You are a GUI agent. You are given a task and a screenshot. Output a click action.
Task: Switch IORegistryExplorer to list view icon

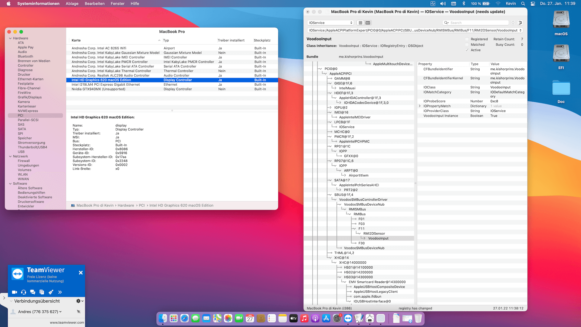(x=360, y=23)
